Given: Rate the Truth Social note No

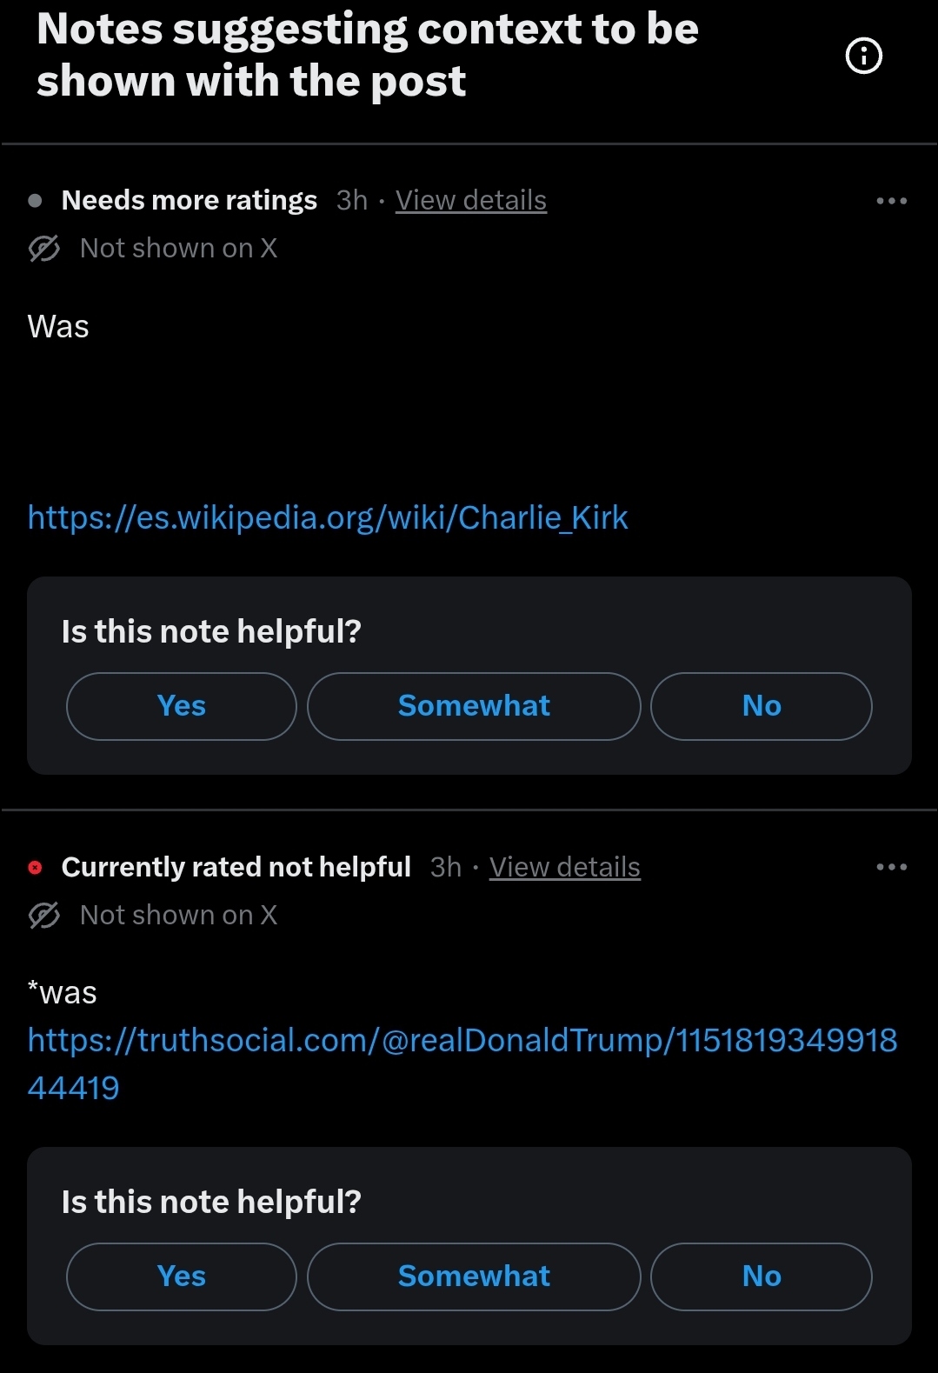Looking at the screenshot, I should click(x=762, y=1276).
